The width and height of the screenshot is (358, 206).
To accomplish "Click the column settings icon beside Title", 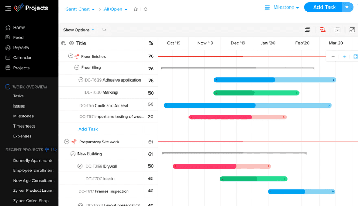I will click(63, 43).
